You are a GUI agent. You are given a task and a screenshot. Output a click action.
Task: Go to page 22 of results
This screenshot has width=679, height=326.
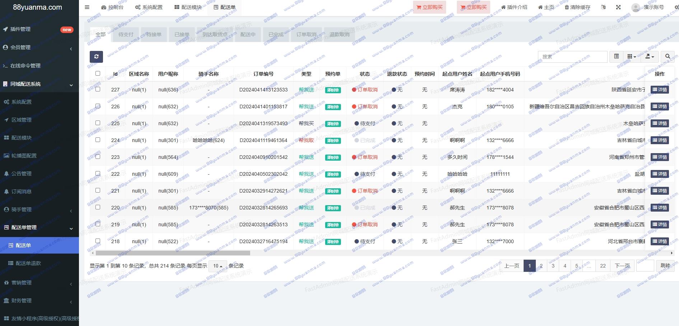coord(603,266)
